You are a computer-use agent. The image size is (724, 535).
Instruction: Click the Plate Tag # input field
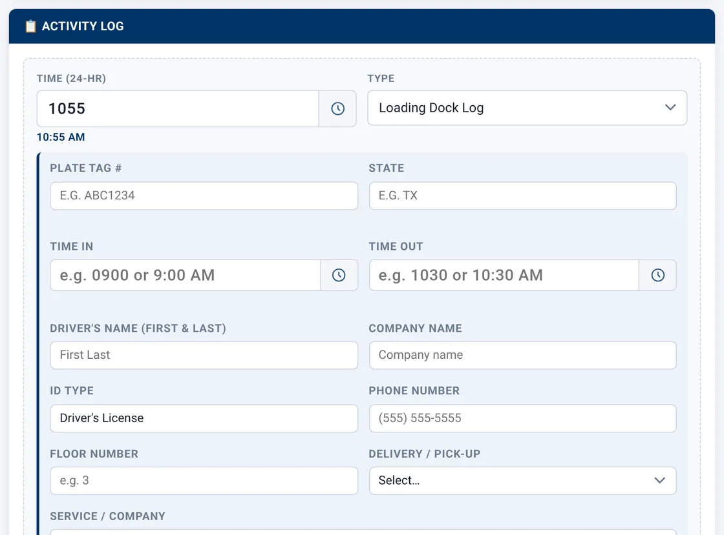(x=204, y=196)
